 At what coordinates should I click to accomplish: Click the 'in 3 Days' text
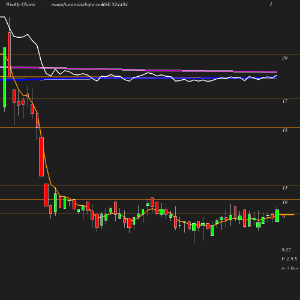(x=290, y=268)
